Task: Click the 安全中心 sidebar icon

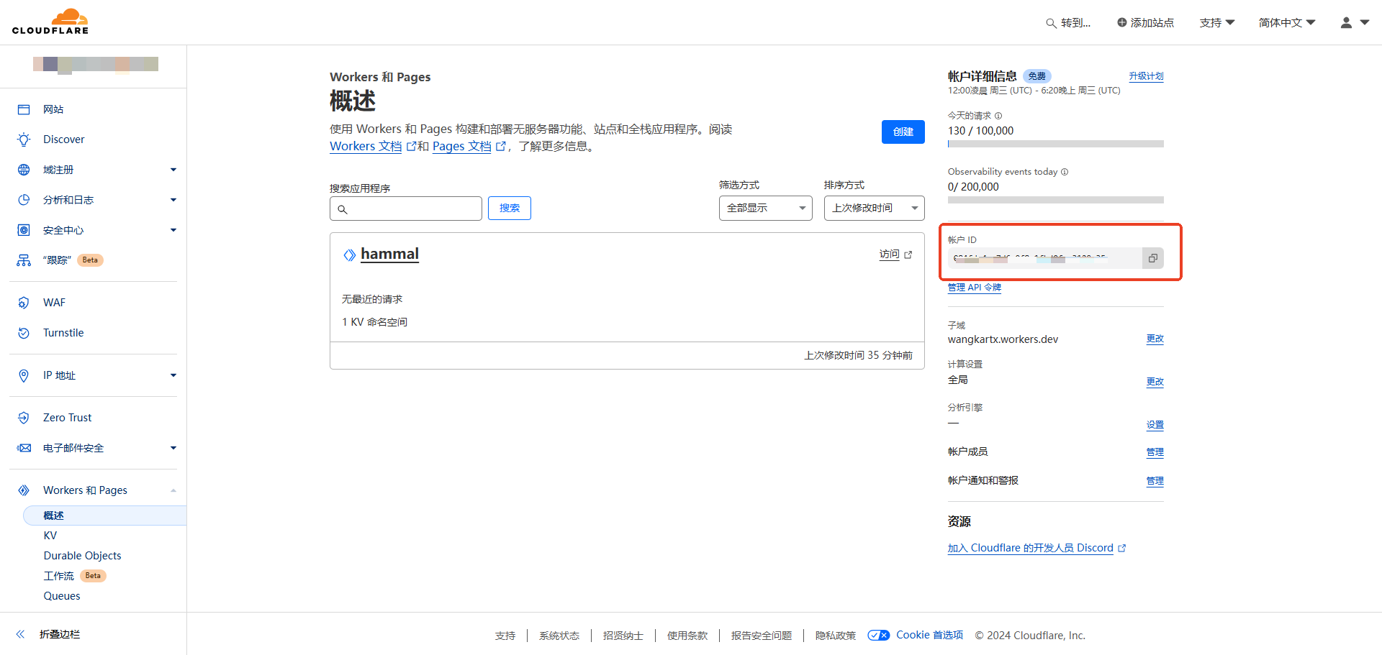Action: coord(24,230)
